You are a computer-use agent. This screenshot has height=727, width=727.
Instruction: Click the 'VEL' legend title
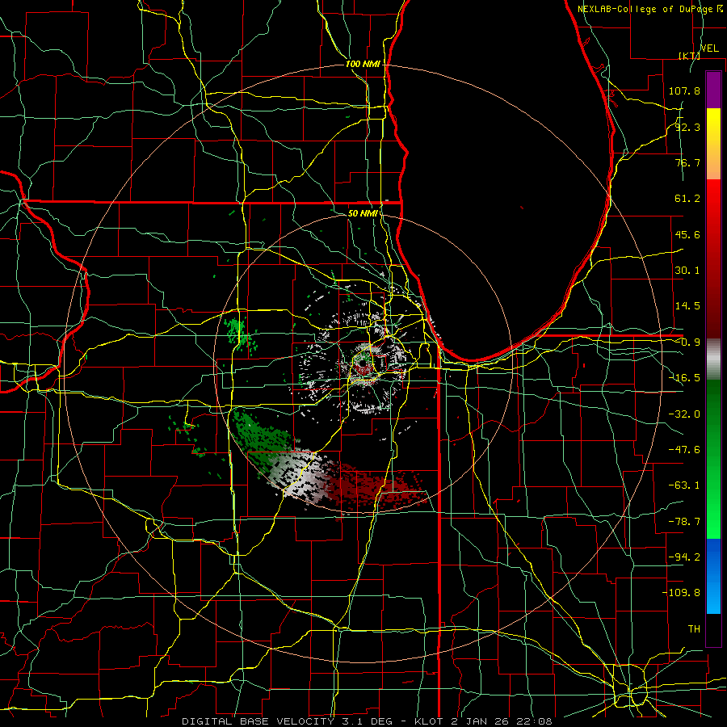[709, 48]
